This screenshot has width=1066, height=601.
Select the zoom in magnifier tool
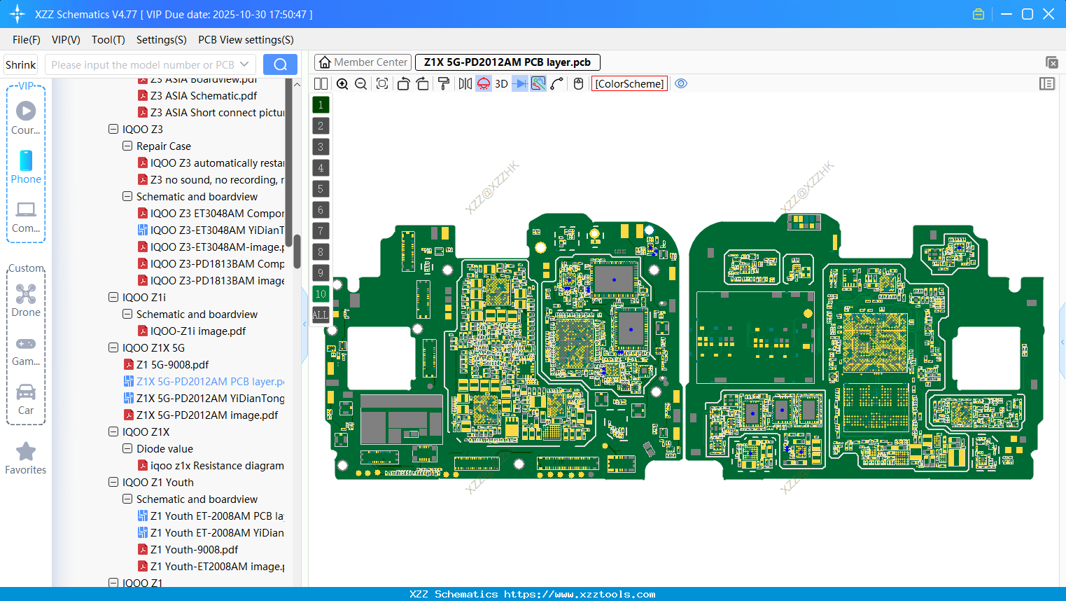pyautogui.click(x=342, y=83)
